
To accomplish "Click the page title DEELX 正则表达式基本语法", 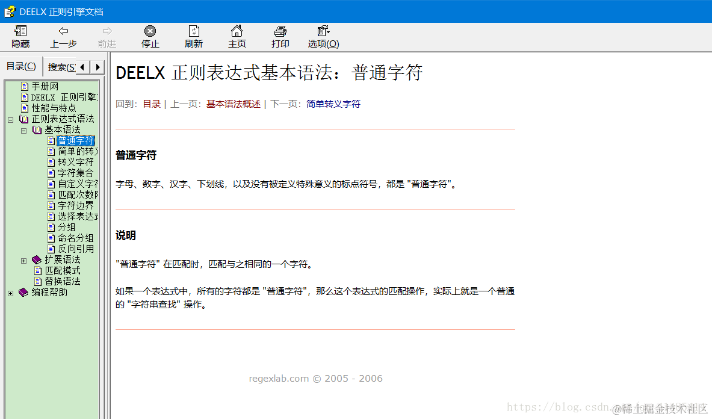I will point(269,73).
